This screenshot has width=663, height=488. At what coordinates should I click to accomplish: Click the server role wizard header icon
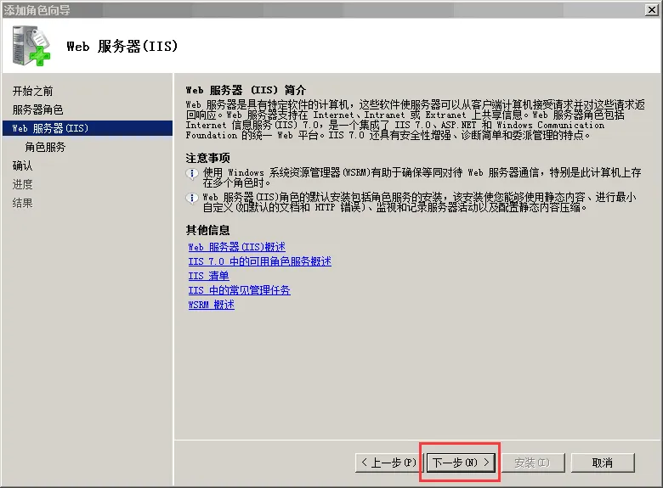[x=31, y=46]
